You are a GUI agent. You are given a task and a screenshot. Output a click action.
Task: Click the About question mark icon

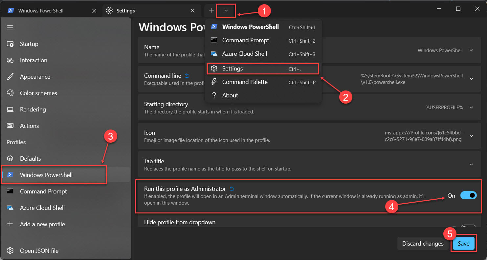tap(214, 95)
